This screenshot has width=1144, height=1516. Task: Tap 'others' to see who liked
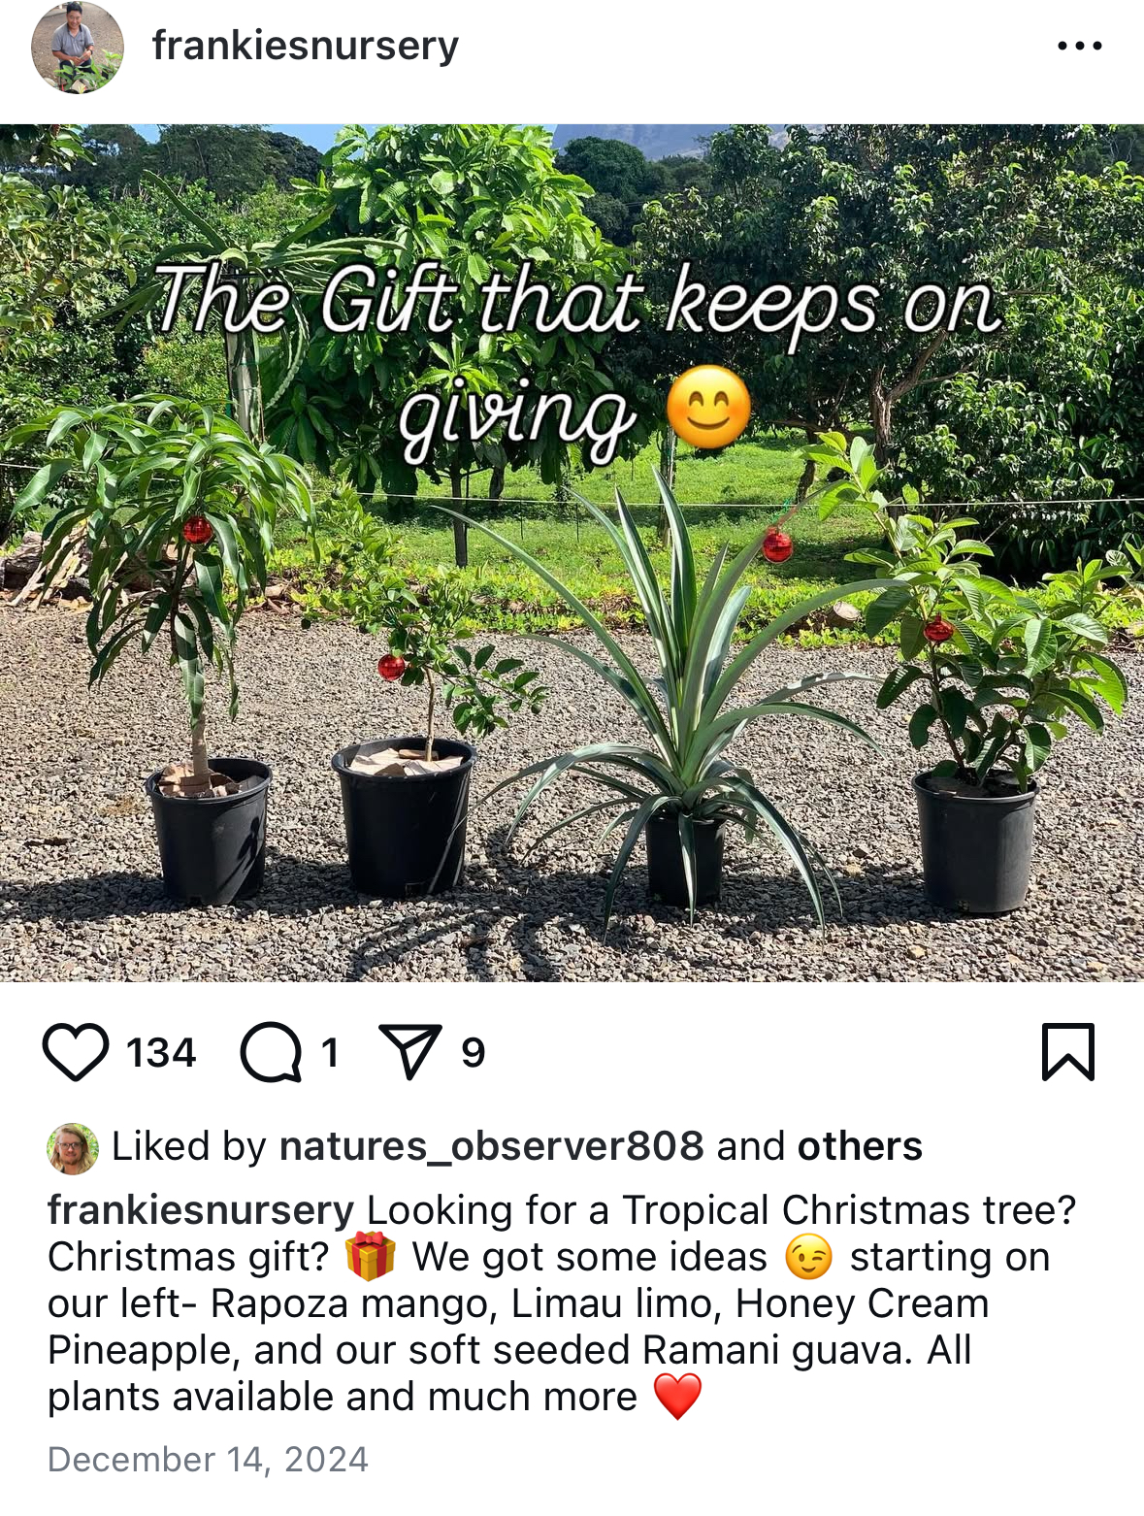tap(860, 1146)
